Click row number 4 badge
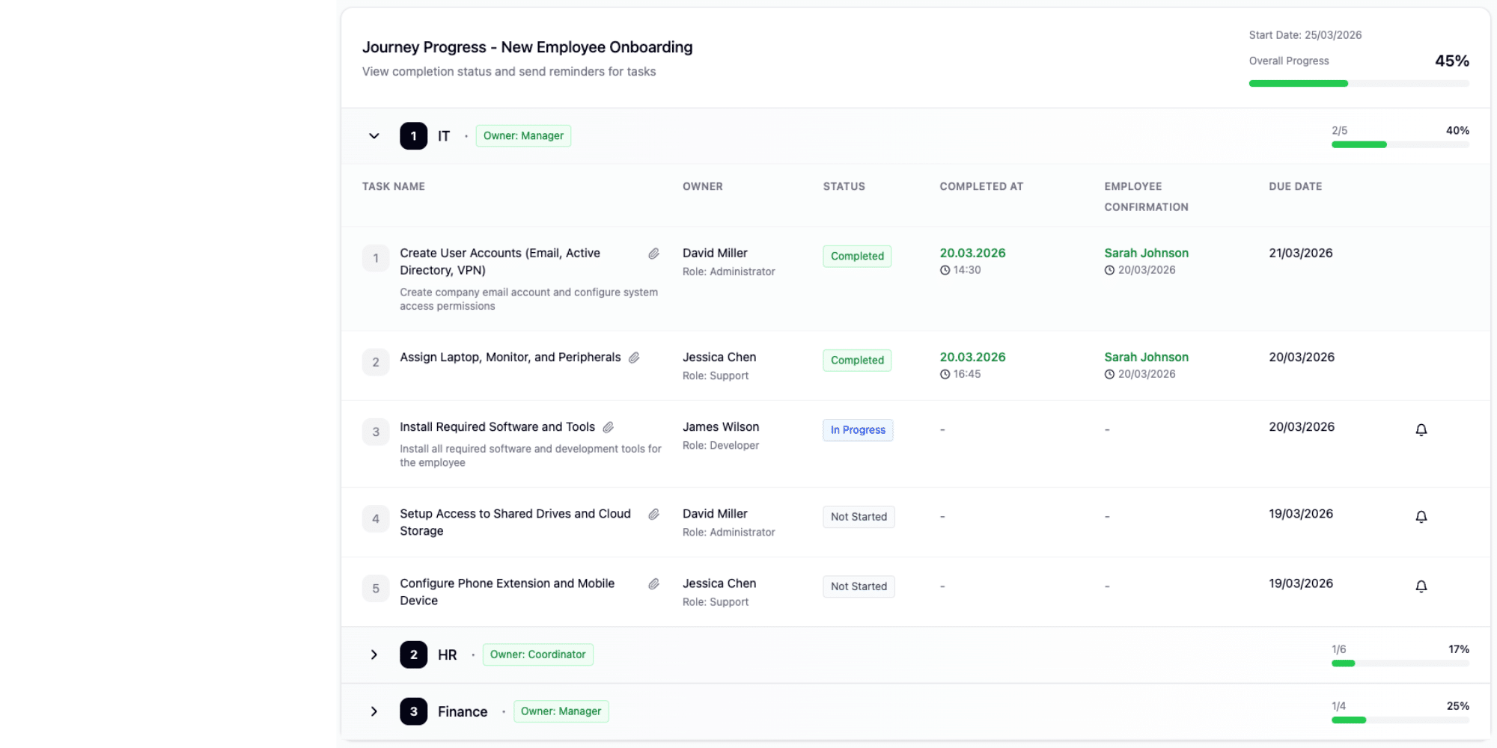This screenshot has width=1497, height=748. click(376, 518)
